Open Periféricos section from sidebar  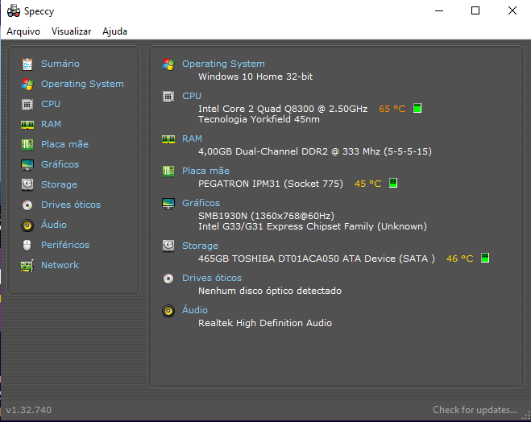pyautogui.click(x=65, y=245)
